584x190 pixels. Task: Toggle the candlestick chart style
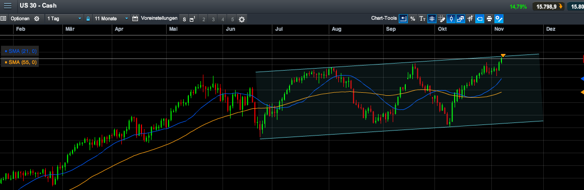pyautogui.click(x=452, y=19)
